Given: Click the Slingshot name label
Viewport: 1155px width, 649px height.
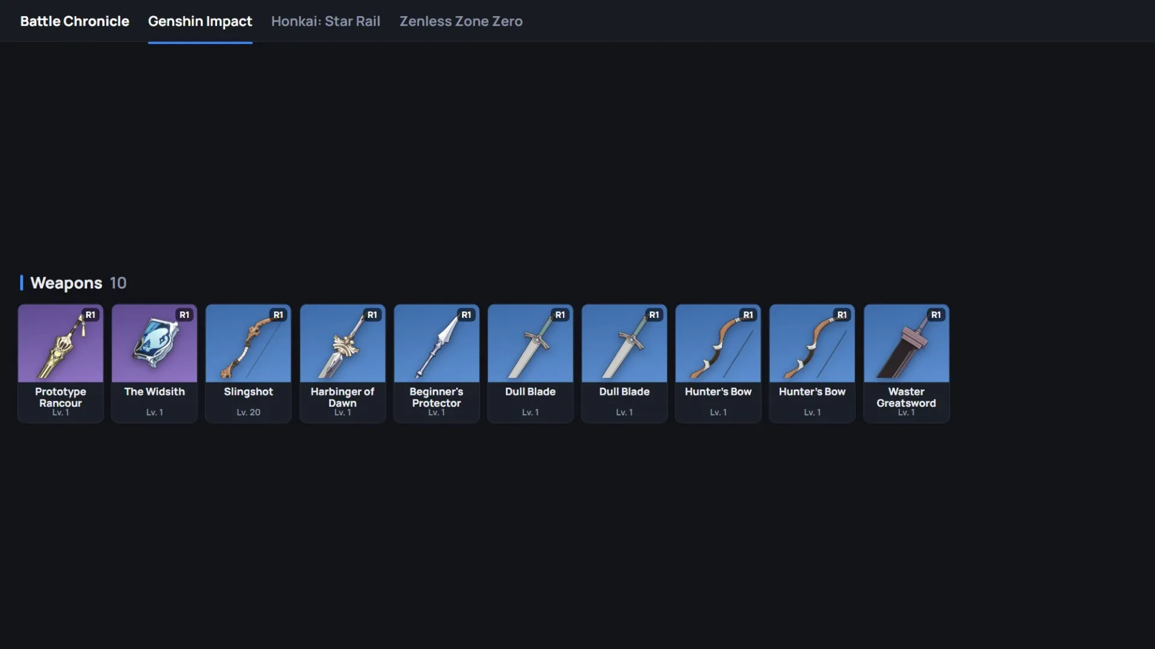Looking at the screenshot, I should (x=248, y=392).
